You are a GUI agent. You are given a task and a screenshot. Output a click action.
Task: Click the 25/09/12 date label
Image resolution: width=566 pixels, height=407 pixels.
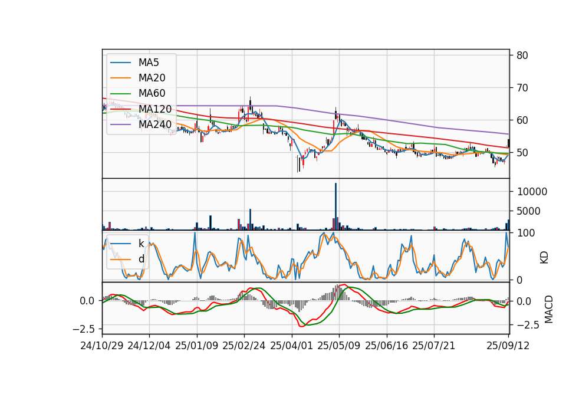pos(508,346)
